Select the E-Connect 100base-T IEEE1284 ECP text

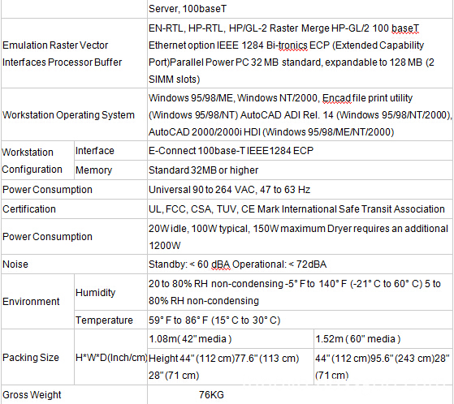[231, 151]
